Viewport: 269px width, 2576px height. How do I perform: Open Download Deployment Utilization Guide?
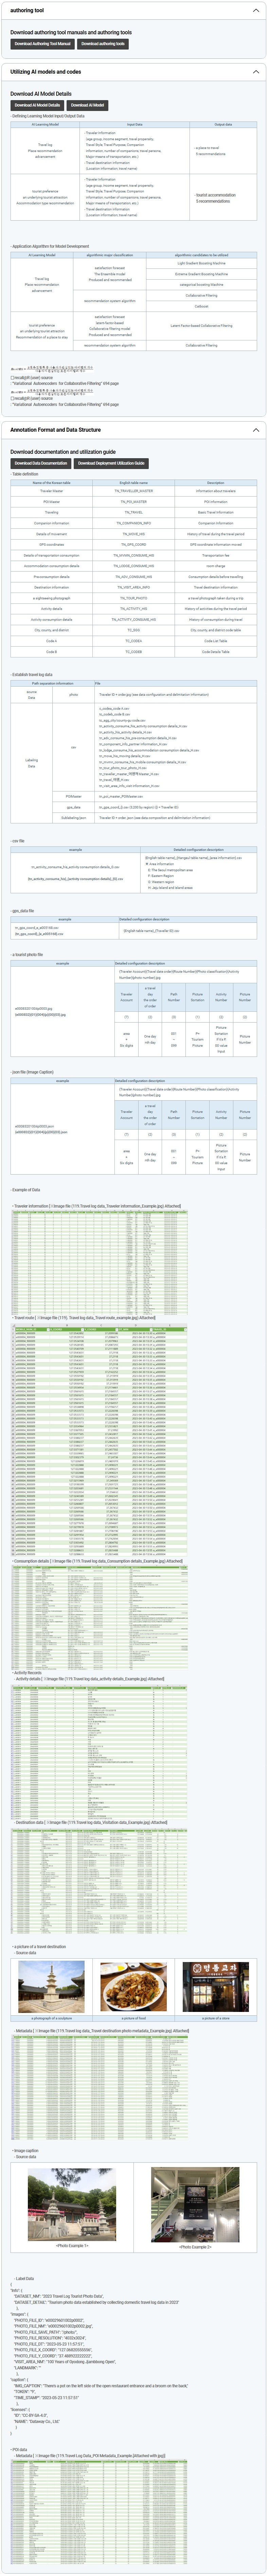(x=111, y=463)
